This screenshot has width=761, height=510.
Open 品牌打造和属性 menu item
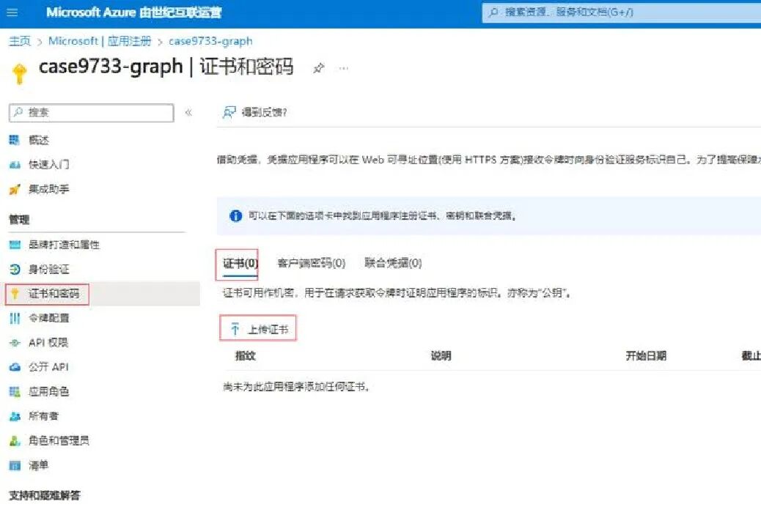(x=64, y=245)
